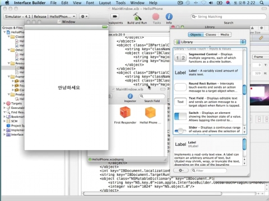Switch to Classes tab in Library

click(211, 35)
